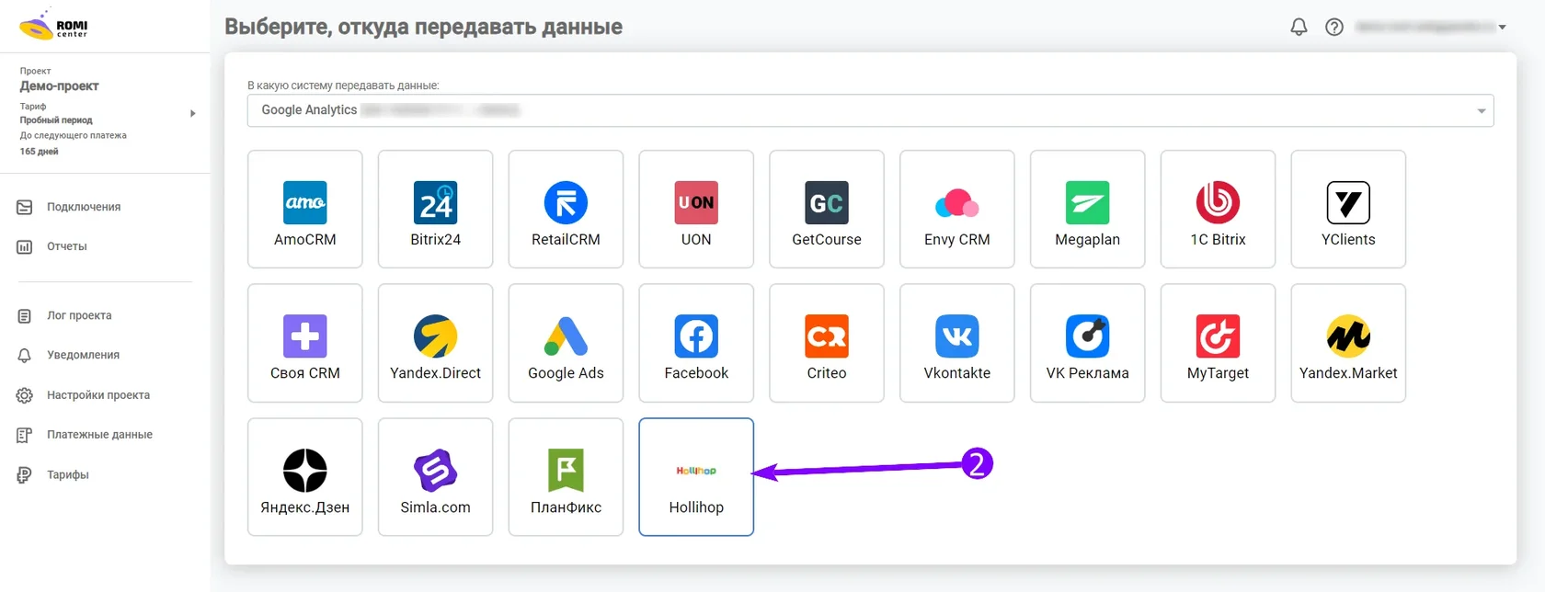This screenshot has height=592, width=1545.
Task: Choose the Yandex.Market tile
Action: (x=1348, y=343)
